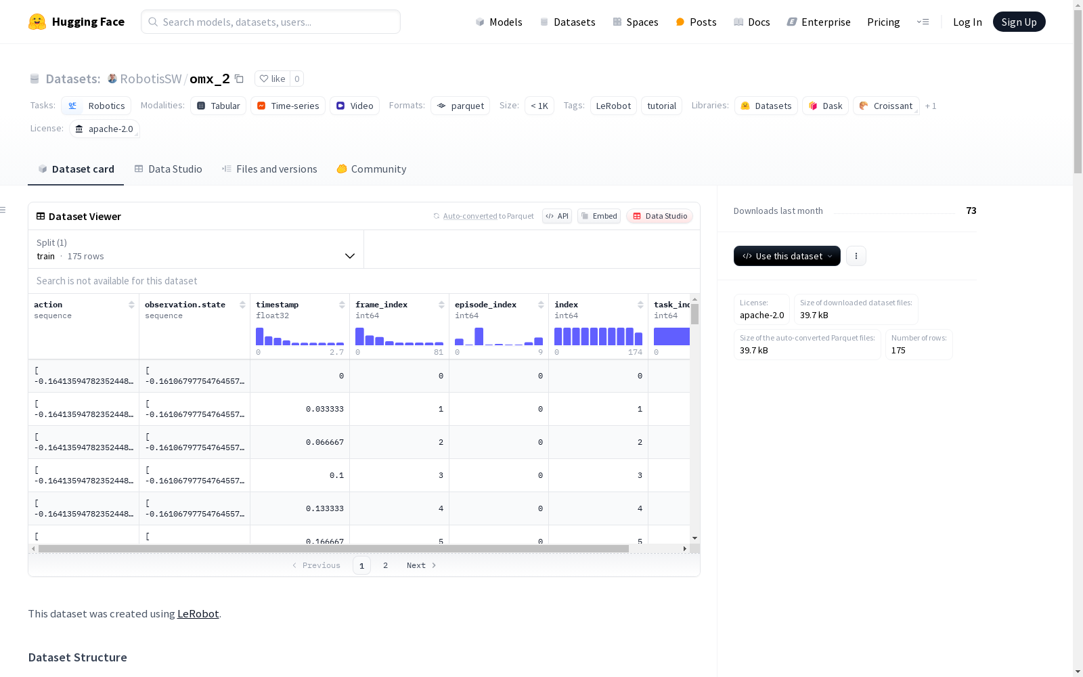
Task: Sort by the observation.state column arrows
Action: point(242,305)
